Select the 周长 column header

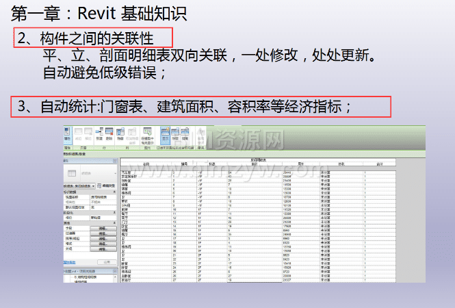tap(301, 164)
